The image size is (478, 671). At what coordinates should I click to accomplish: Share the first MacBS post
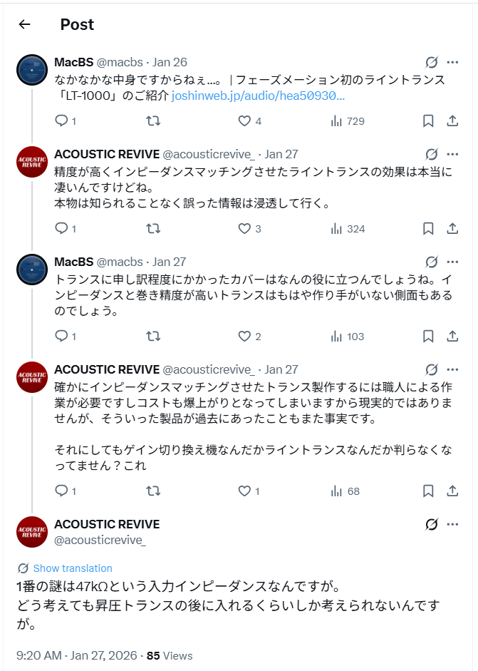point(452,121)
